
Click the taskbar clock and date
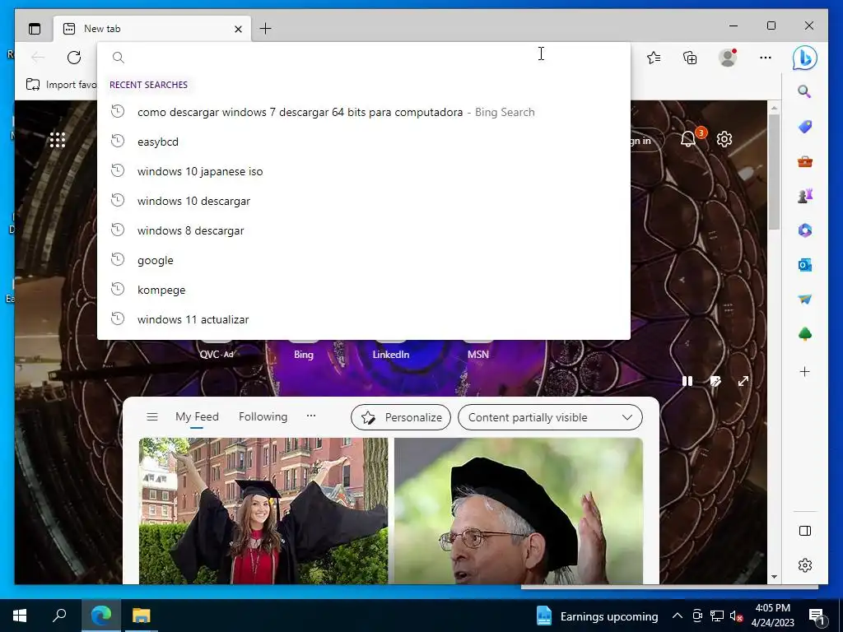[x=772, y=616]
